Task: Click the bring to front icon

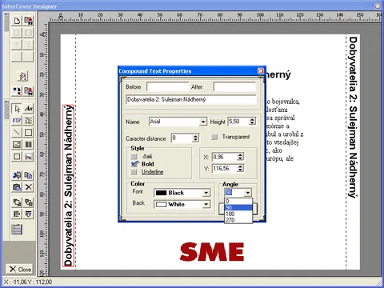Action: [x=17, y=202]
